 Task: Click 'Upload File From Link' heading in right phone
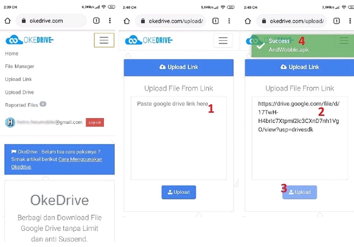(300, 88)
